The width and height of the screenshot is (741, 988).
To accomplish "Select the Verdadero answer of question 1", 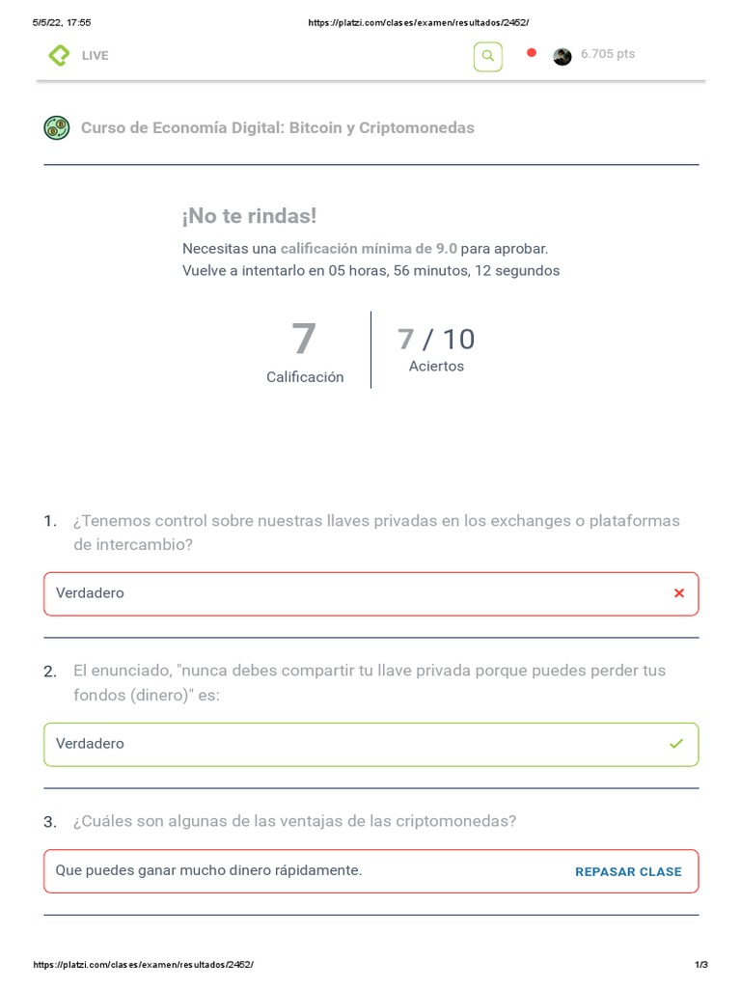I will pos(91,593).
